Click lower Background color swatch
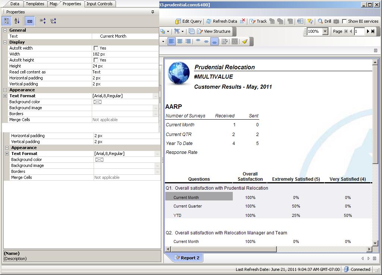This screenshot has height=275, width=382. point(99,159)
